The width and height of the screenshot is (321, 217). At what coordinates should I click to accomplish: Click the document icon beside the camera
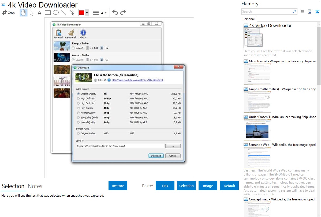[310, 12]
